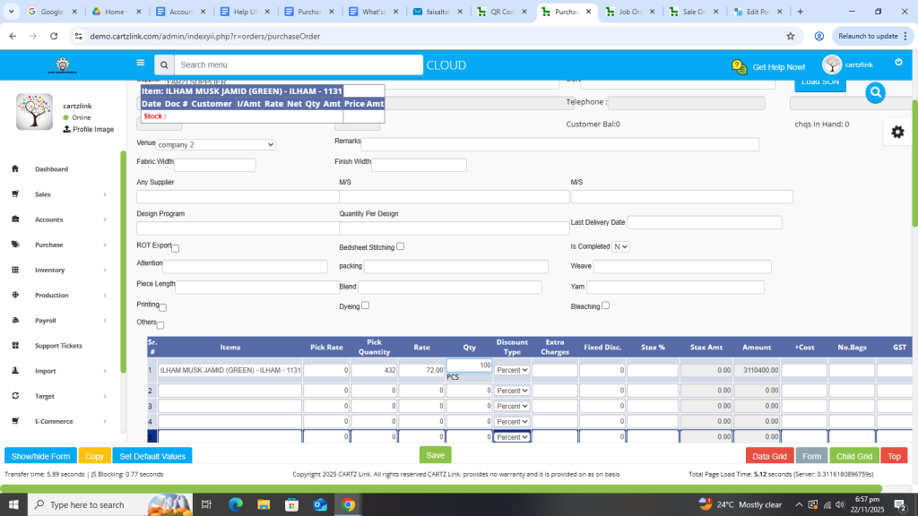Open the Is Completed dropdown
Viewport: 918px width, 516px height.
tap(620, 246)
